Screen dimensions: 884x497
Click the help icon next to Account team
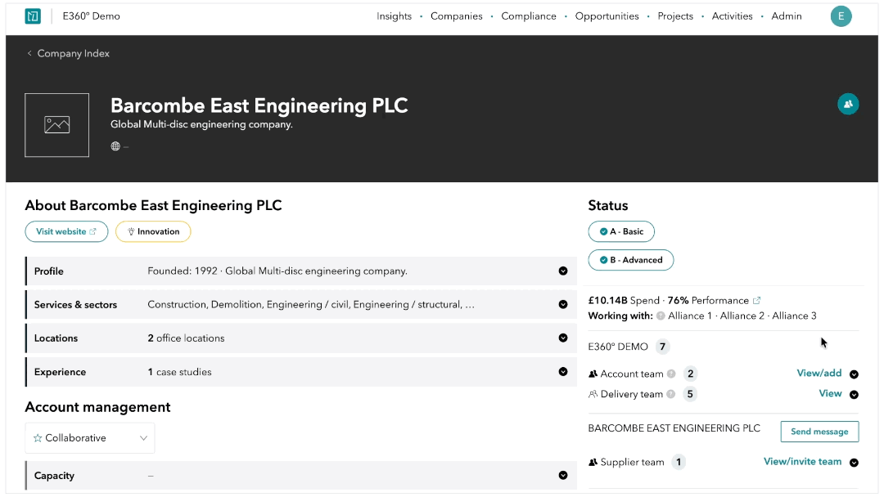(x=671, y=374)
